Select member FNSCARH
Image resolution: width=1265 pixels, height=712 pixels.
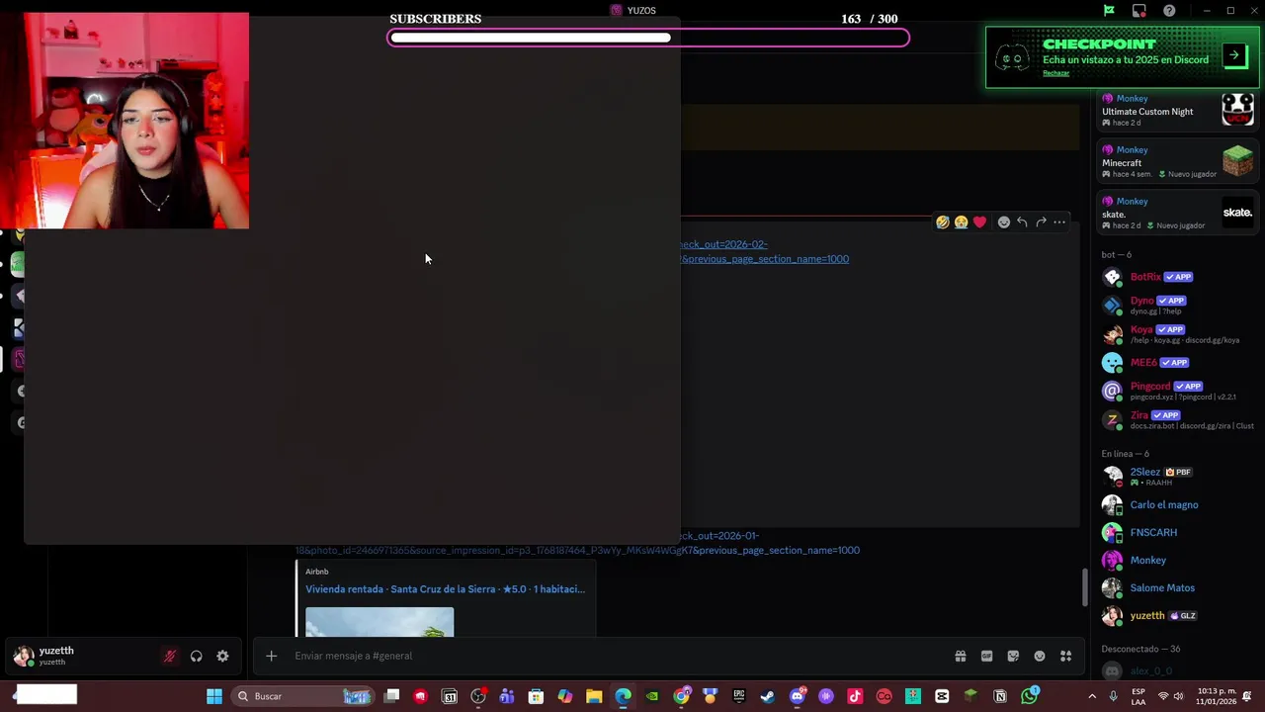click(1178, 532)
